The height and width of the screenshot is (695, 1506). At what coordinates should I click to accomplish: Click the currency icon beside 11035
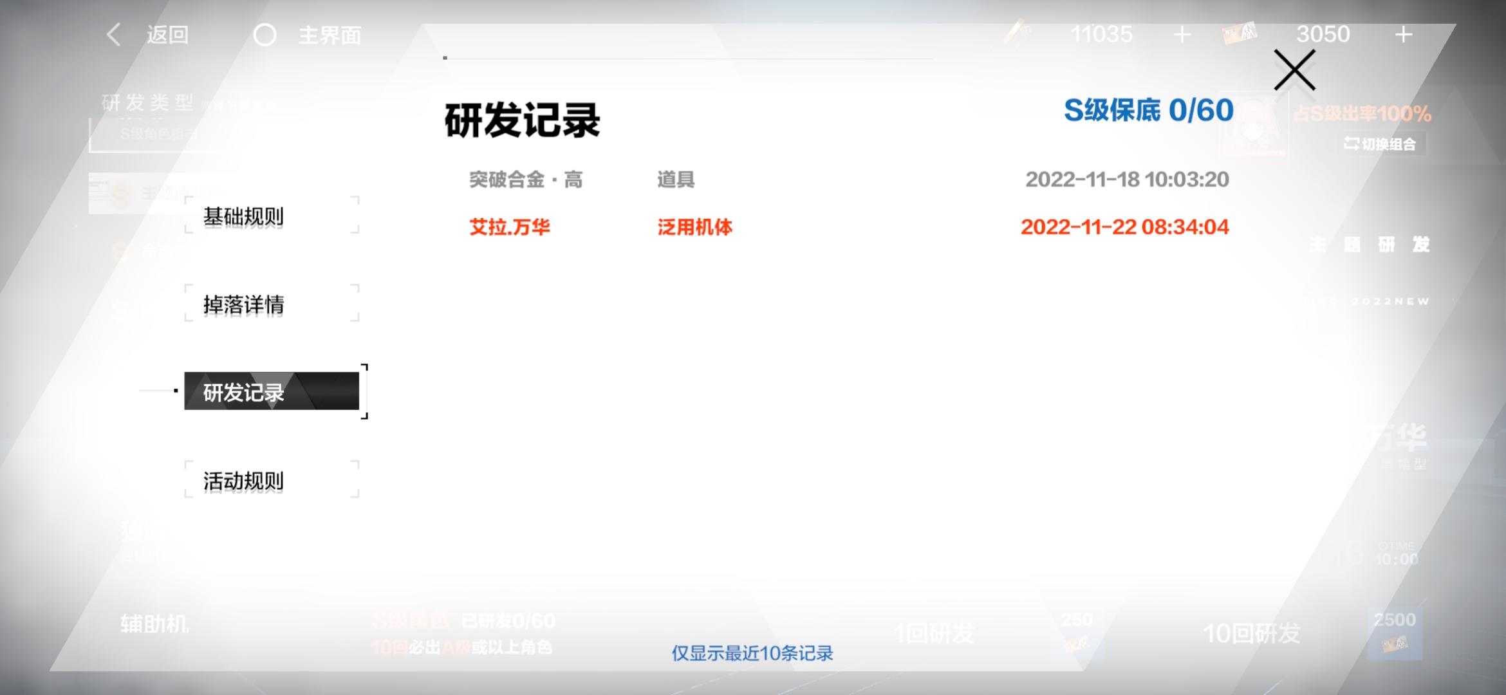[1018, 32]
